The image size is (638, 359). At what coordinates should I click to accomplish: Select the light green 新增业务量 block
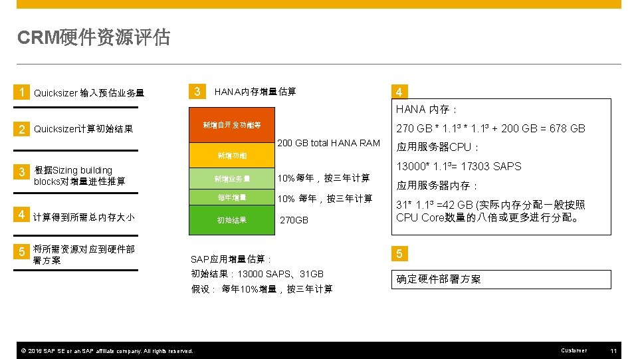pos(232,178)
